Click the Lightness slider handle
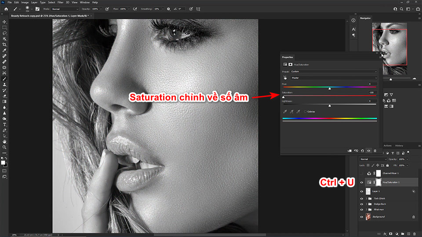Image resolution: width=422 pixels, height=237 pixels. [x=330, y=106]
